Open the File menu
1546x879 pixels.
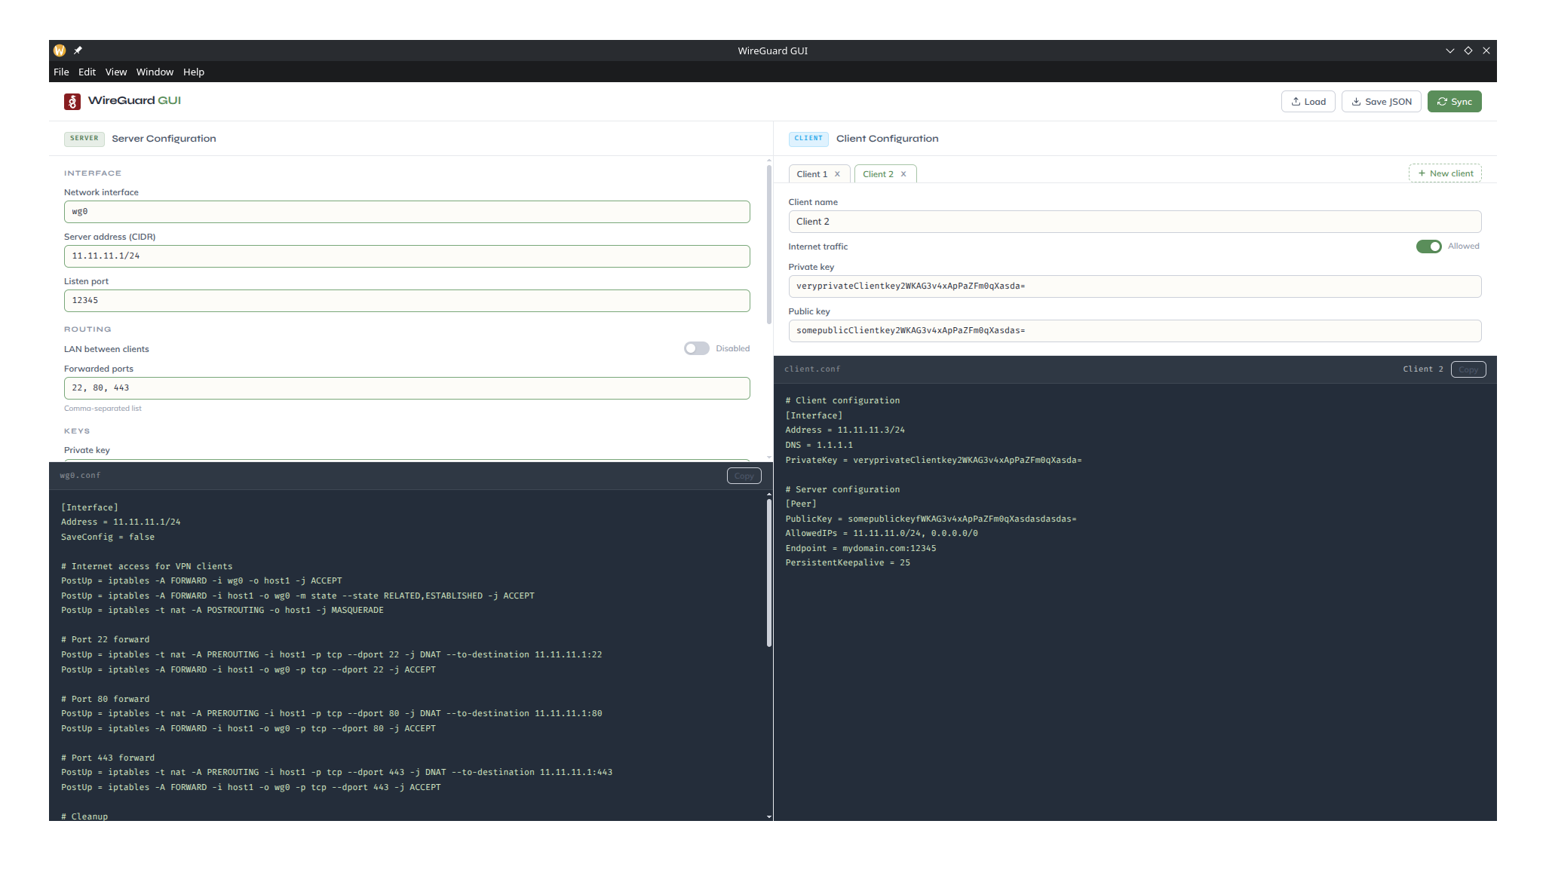tap(61, 72)
